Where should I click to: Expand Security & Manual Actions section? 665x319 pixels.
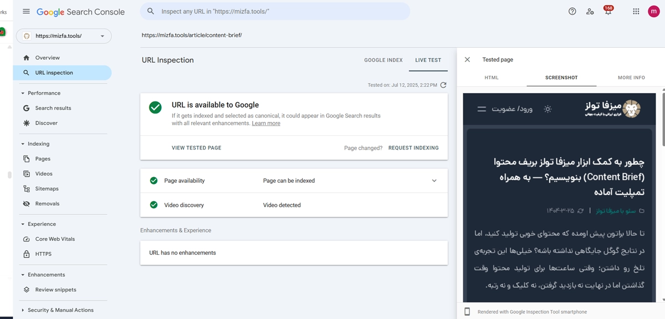[23, 310]
